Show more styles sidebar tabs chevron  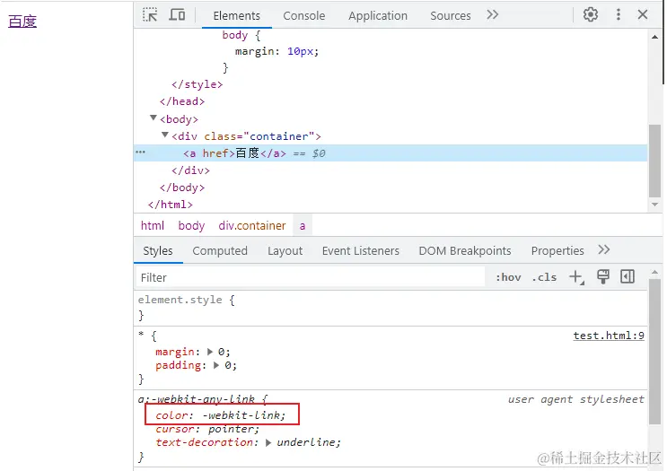pos(604,250)
